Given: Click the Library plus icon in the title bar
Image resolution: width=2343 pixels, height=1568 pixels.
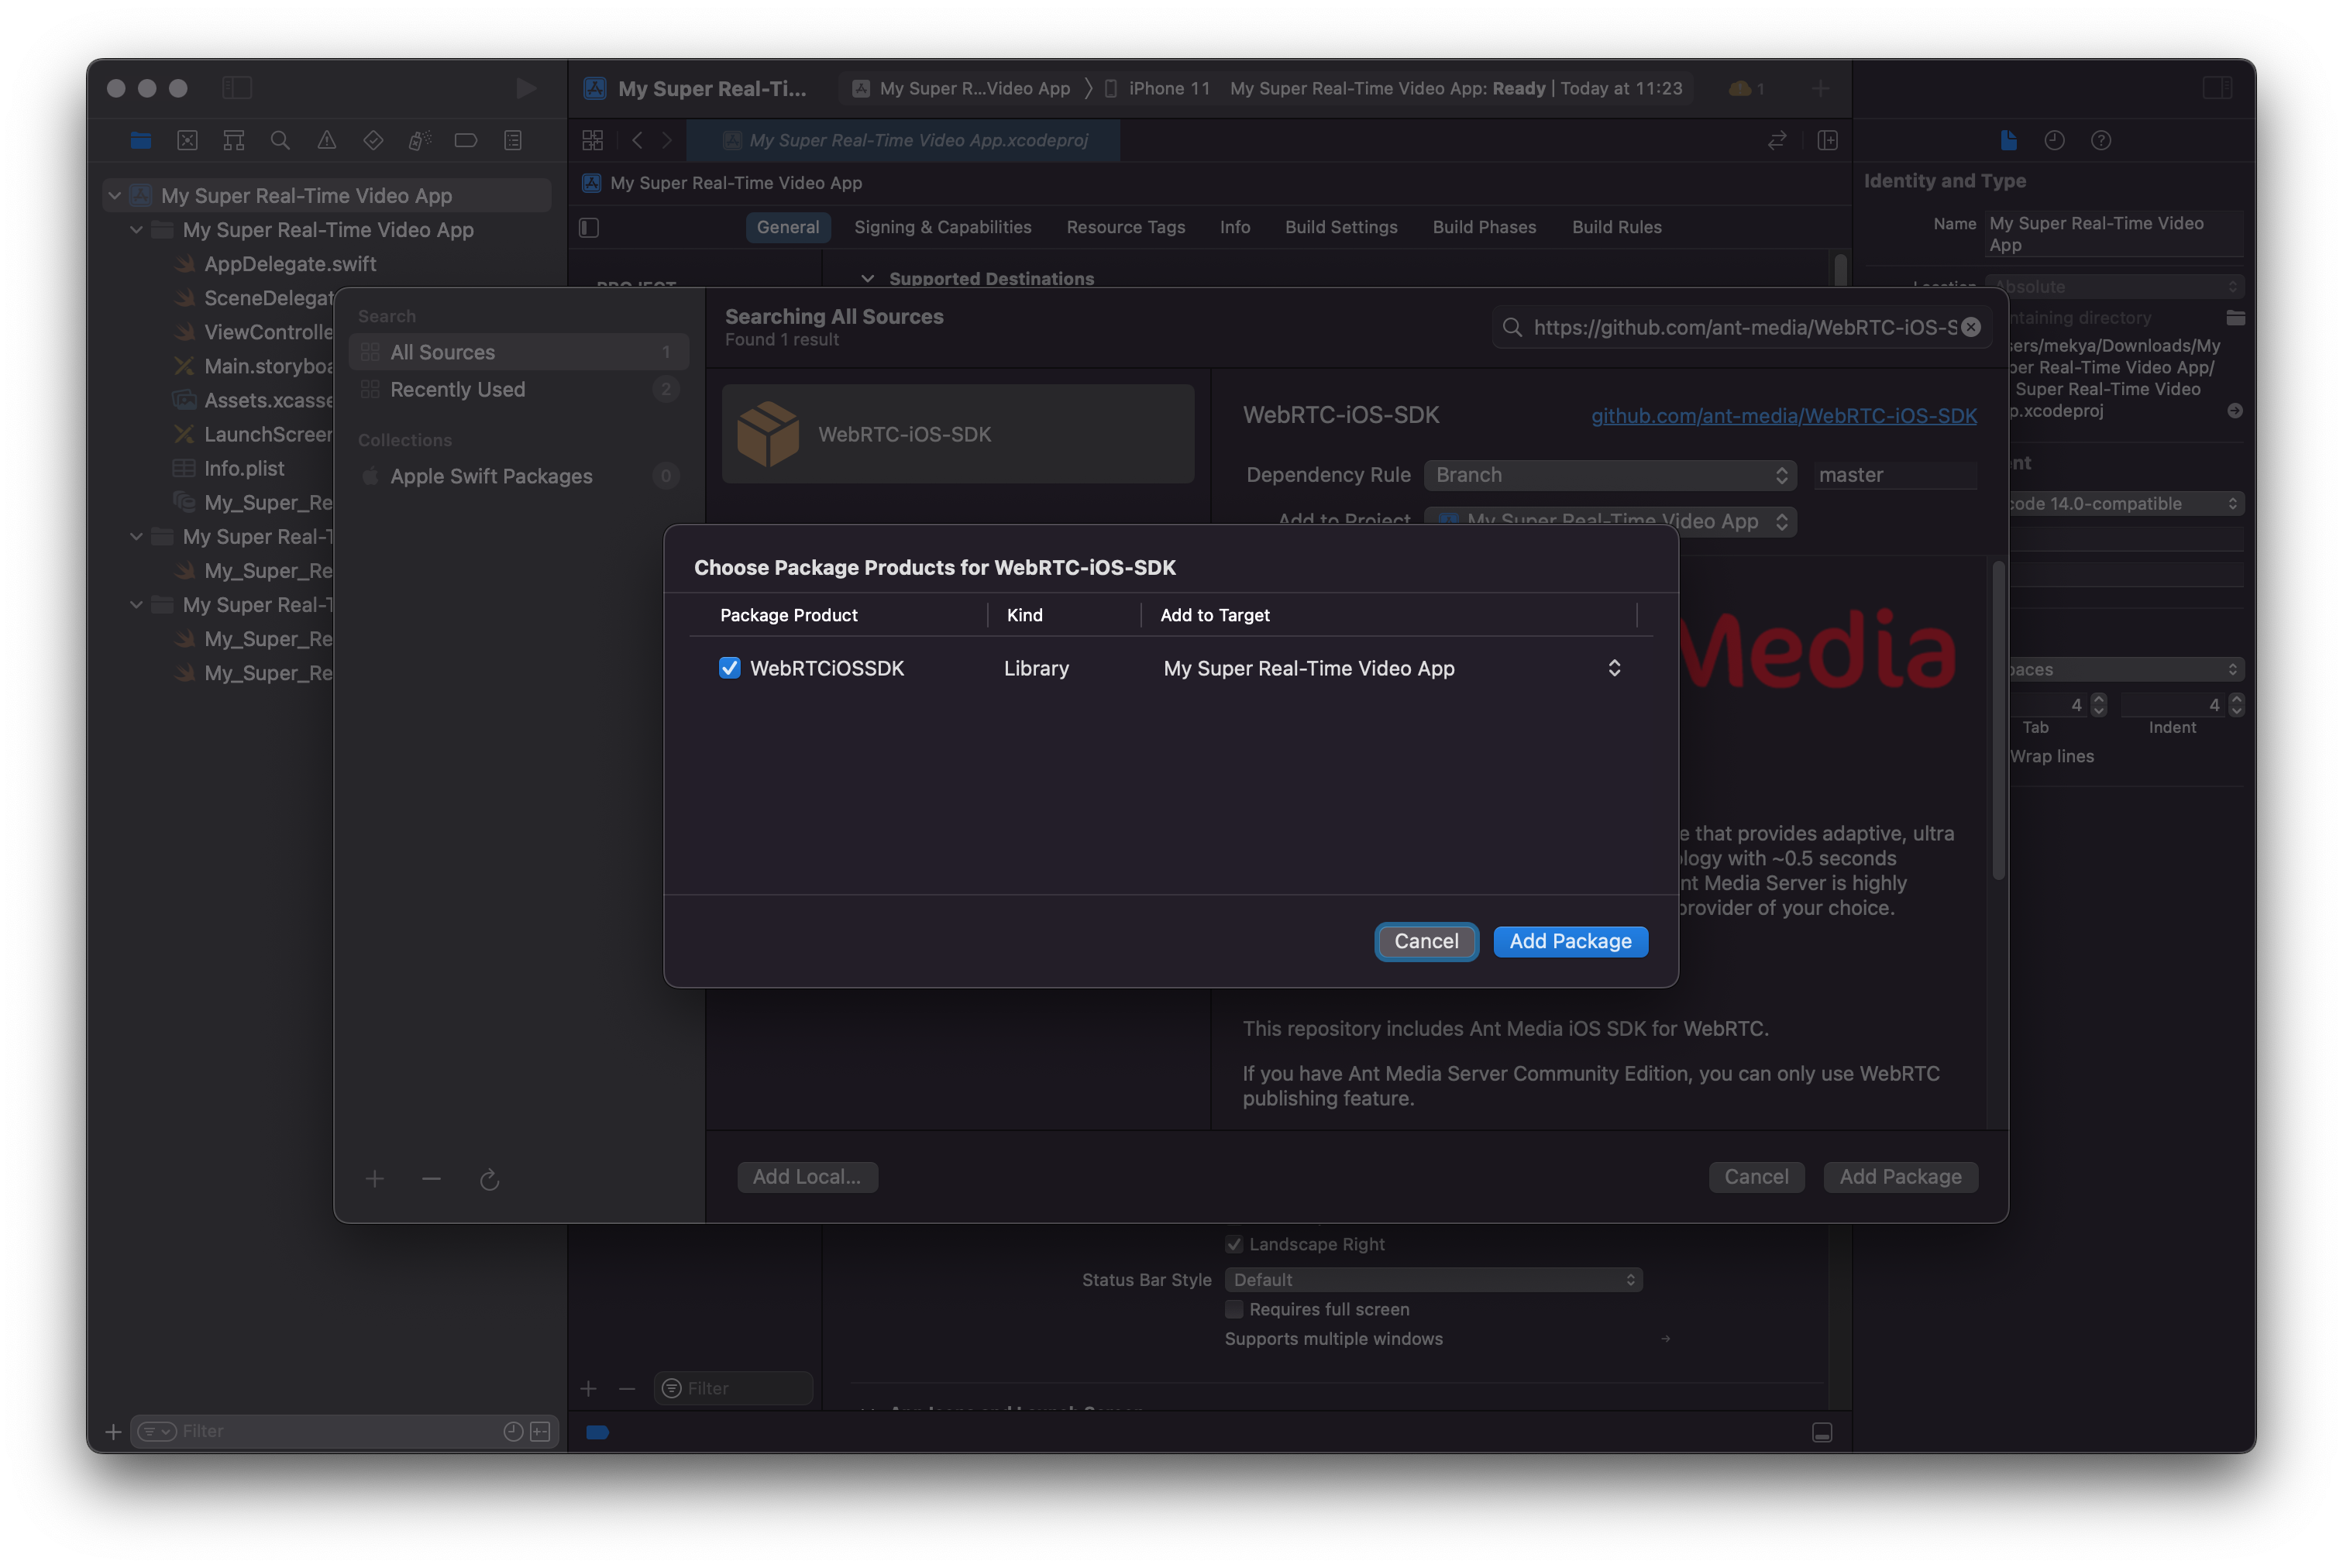Looking at the screenshot, I should pos(1820,88).
